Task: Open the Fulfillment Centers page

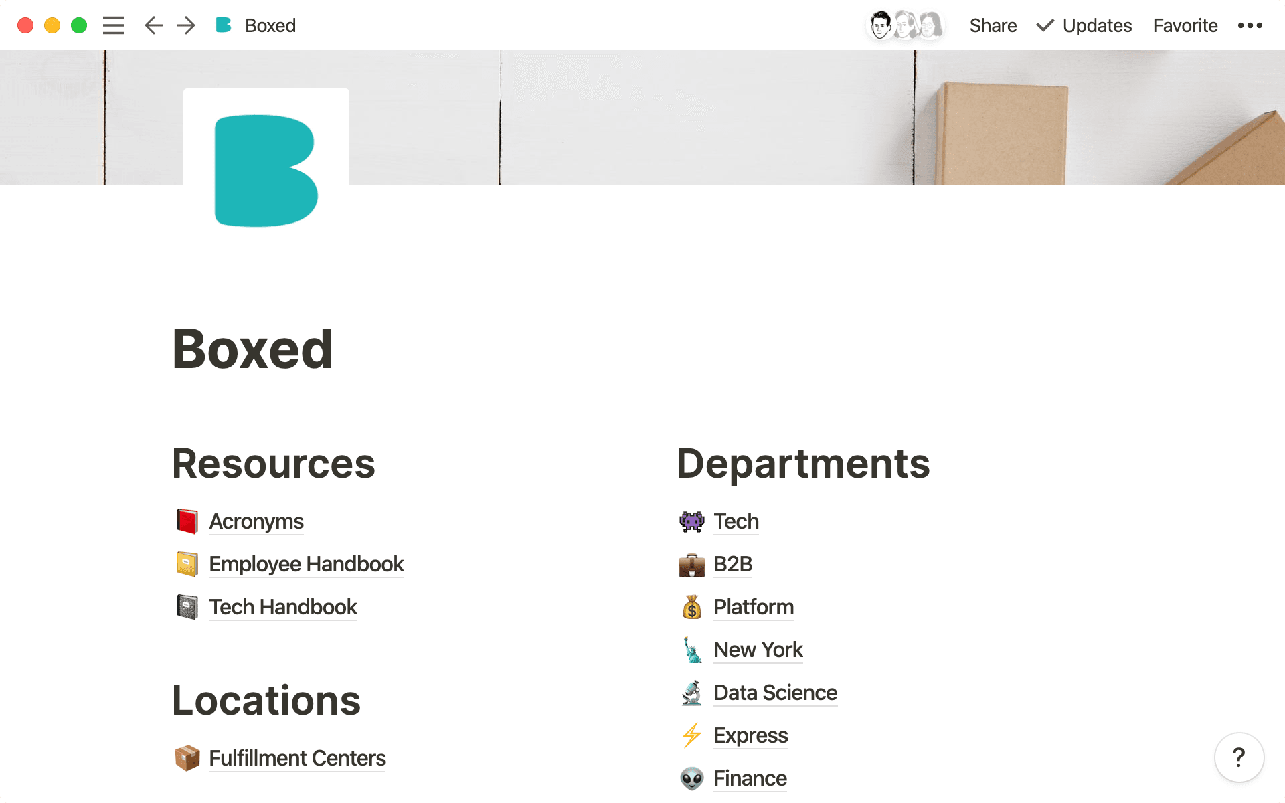Action: point(297,758)
